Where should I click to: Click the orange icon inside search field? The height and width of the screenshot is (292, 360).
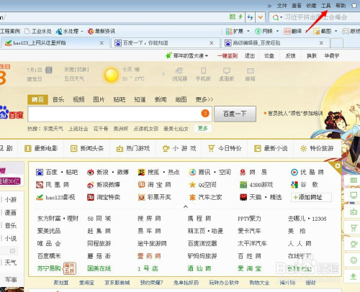(205, 113)
